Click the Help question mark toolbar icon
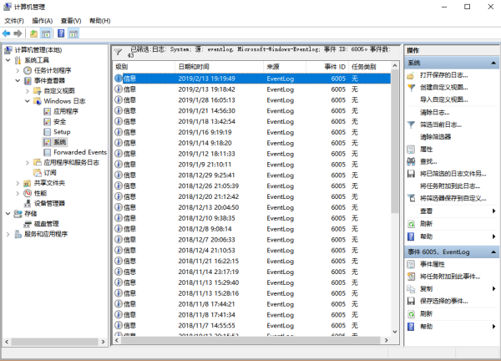The image size is (501, 361). [60, 33]
